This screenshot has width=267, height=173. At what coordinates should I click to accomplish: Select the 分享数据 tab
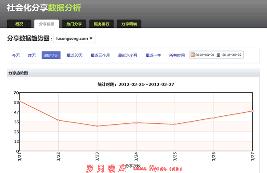tap(46, 24)
